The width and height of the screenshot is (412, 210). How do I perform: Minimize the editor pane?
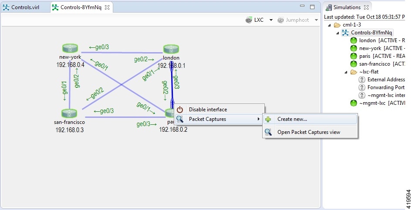click(x=302, y=6)
